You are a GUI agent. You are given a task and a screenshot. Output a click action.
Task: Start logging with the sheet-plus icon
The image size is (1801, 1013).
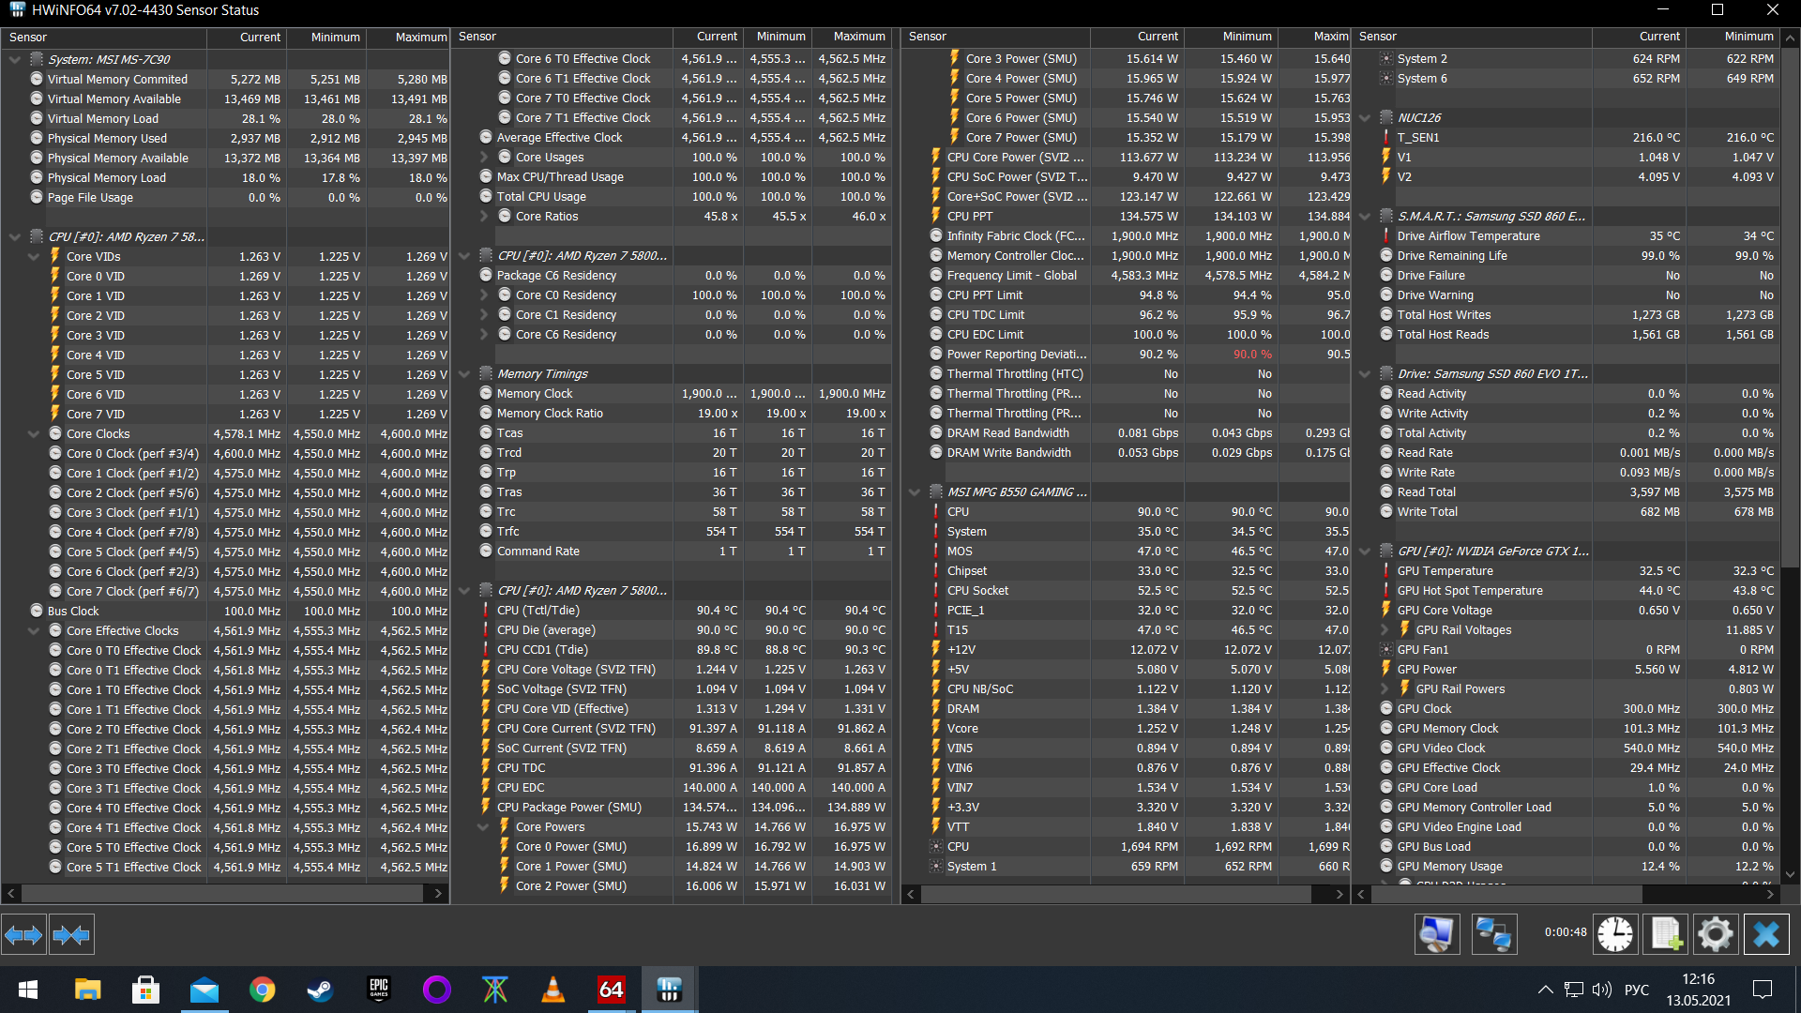(1666, 934)
